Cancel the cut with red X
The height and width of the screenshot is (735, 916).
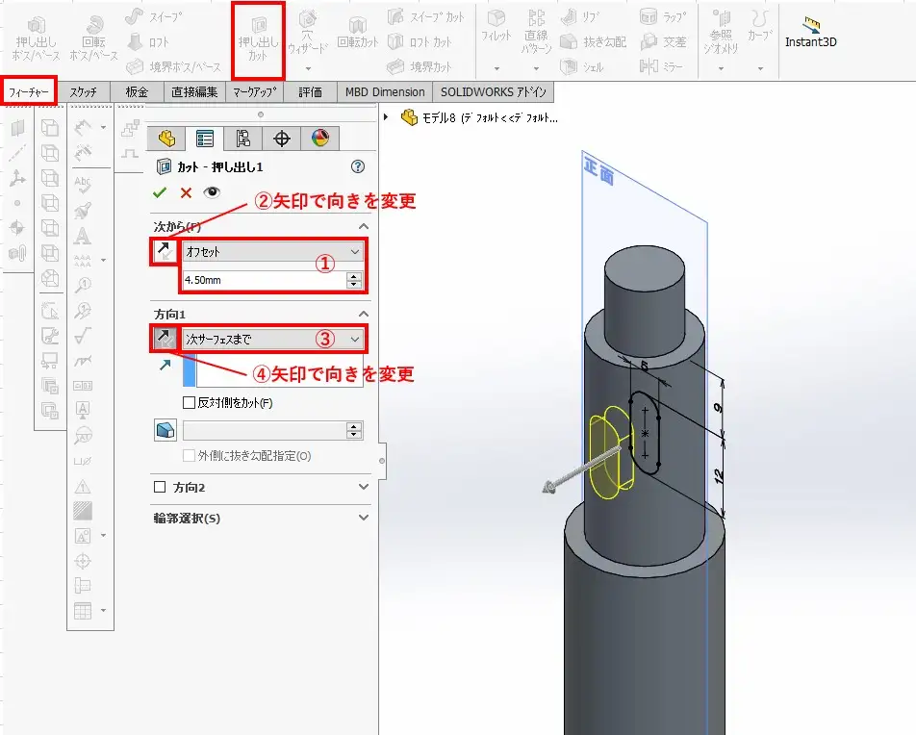coord(186,192)
